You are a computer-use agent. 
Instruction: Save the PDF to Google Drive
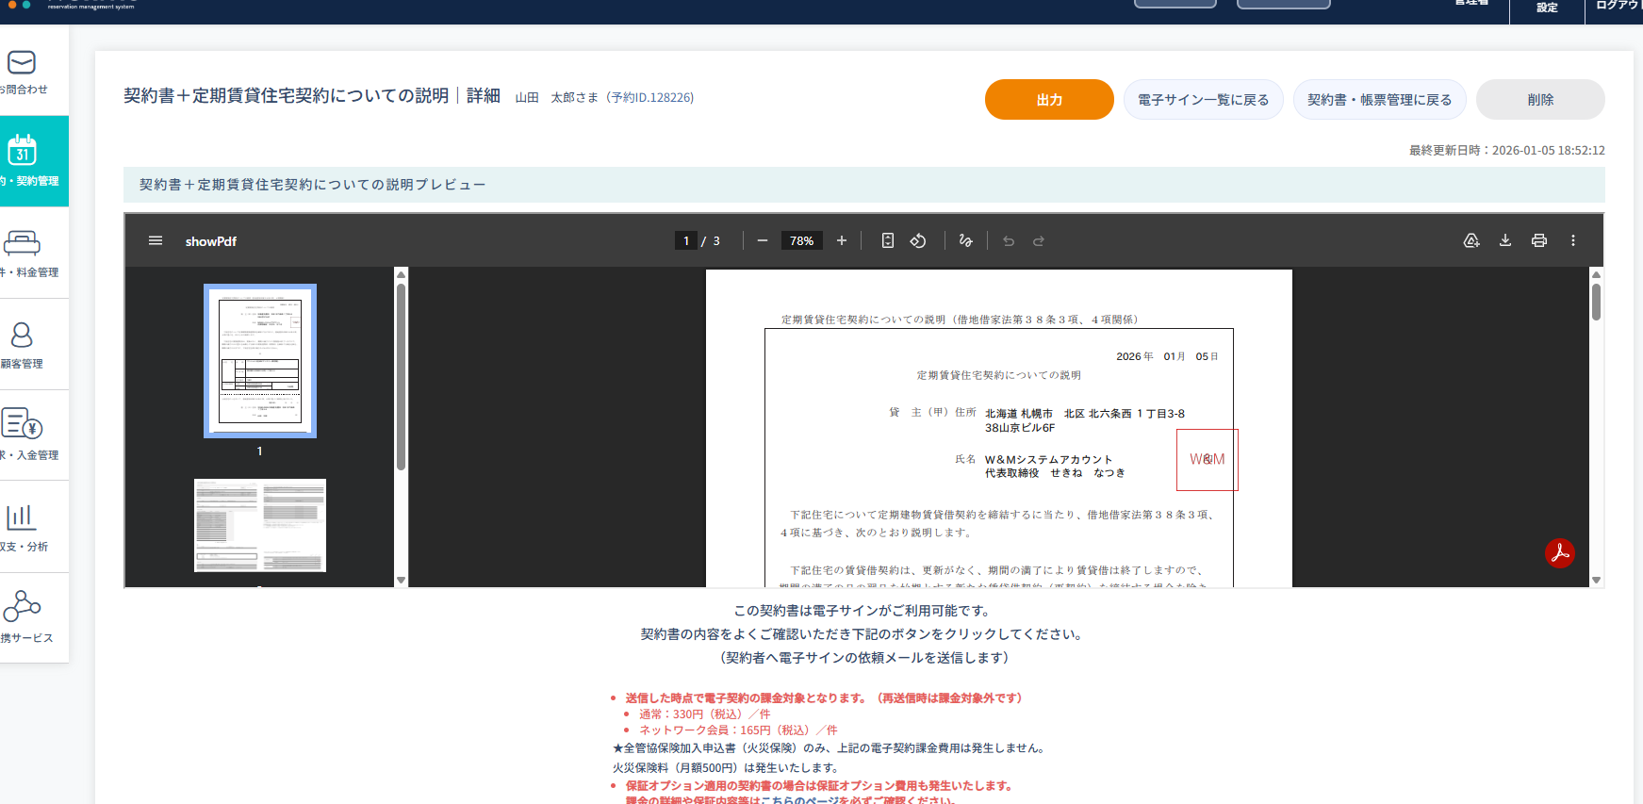click(1471, 240)
